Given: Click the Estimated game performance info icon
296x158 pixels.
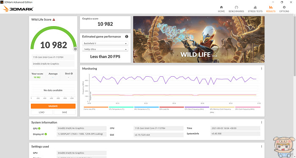Looking at the screenshot, I should (126, 37).
